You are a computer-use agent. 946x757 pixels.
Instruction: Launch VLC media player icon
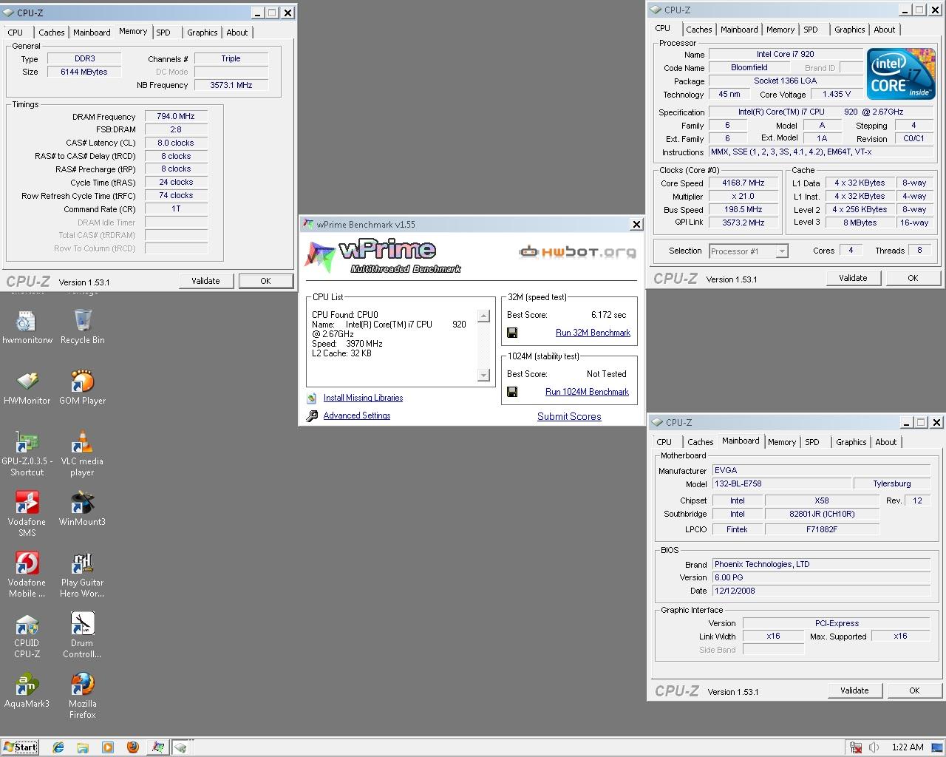click(82, 454)
